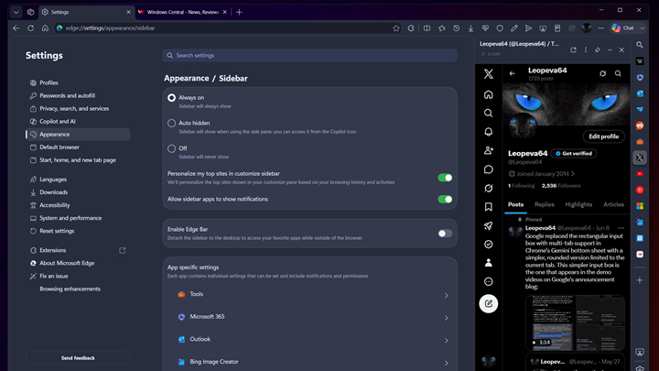This screenshot has width=659, height=371.
Task: Open the Settings and more ellipsis menu
Action: (x=600, y=28)
